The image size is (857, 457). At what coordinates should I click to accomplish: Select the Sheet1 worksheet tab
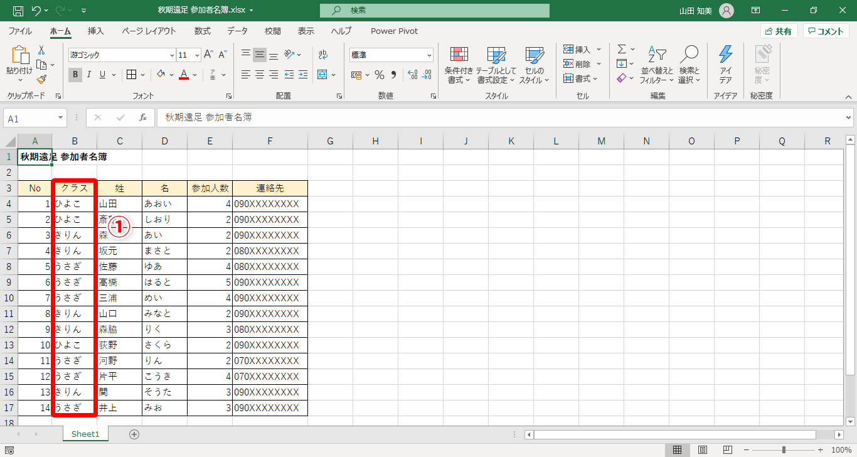tap(85, 434)
